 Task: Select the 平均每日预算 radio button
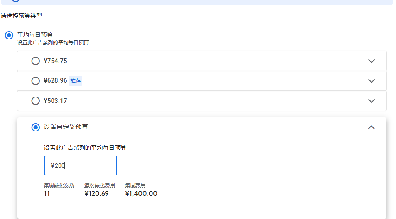[9, 35]
